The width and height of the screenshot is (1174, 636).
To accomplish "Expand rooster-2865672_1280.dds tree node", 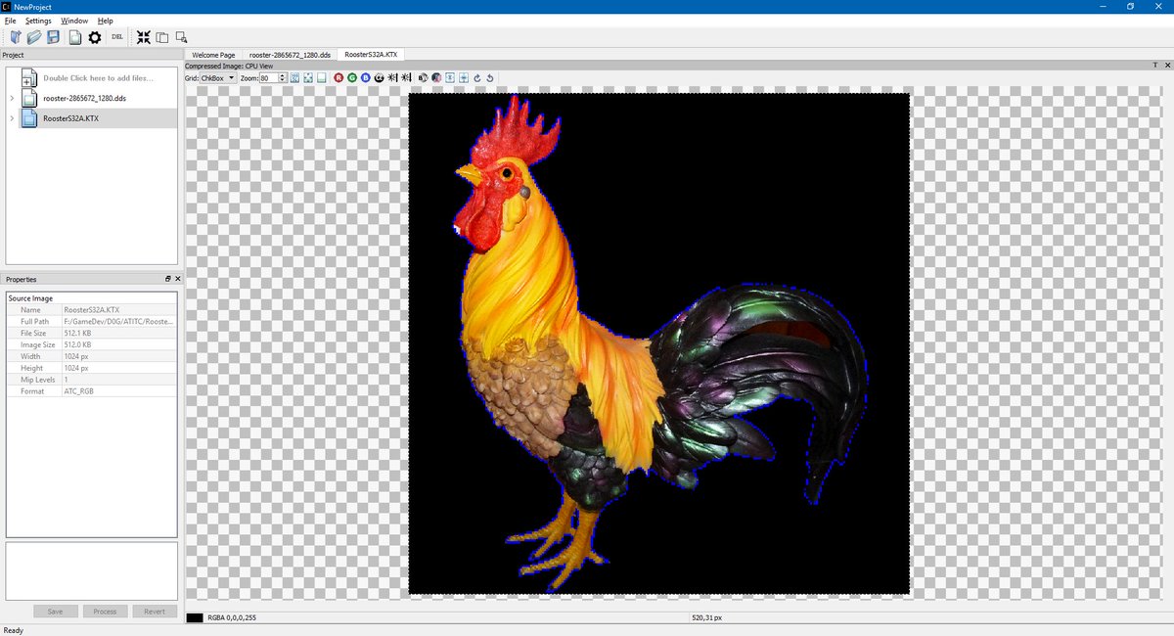I will pos(12,98).
